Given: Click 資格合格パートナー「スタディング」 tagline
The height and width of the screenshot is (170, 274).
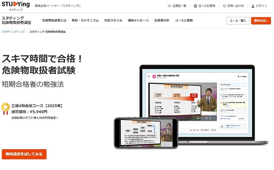Looking at the screenshot, I should click(58, 6).
